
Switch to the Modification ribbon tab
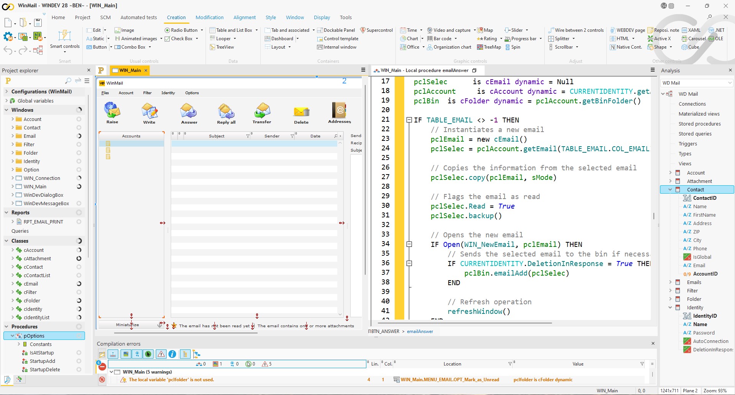(209, 18)
